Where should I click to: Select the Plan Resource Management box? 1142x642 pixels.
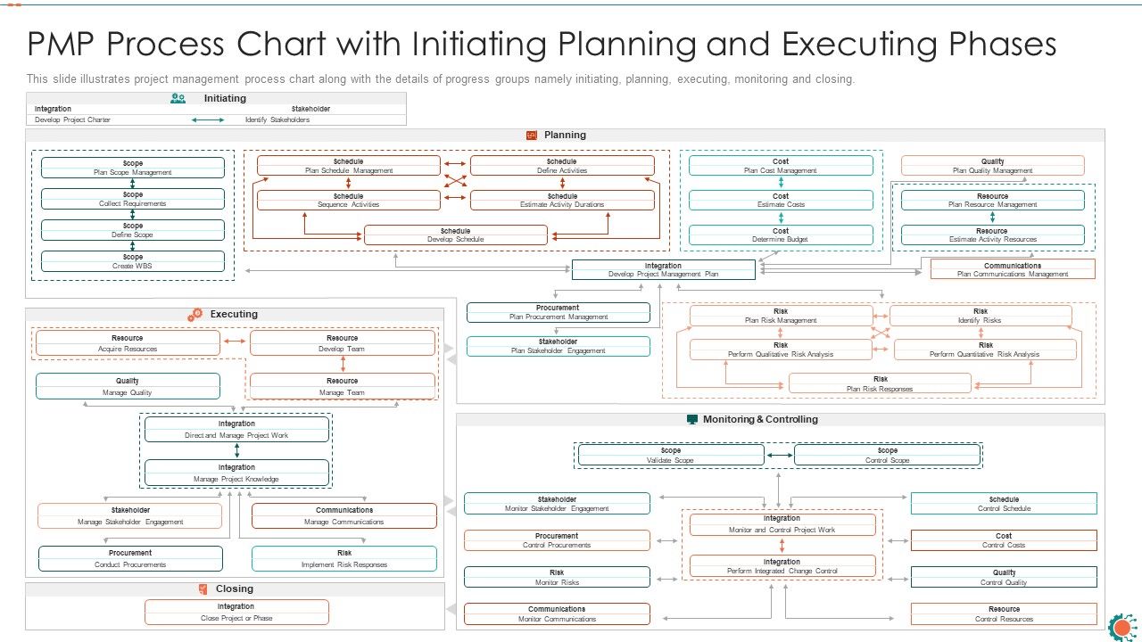click(x=993, y=200)
